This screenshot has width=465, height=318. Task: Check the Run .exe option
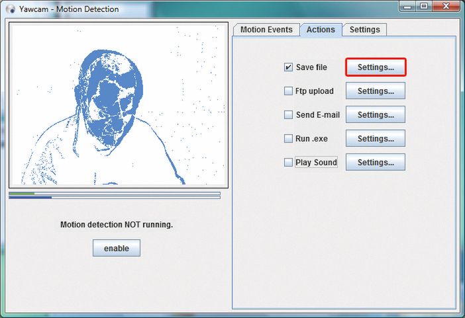point(288,139)
